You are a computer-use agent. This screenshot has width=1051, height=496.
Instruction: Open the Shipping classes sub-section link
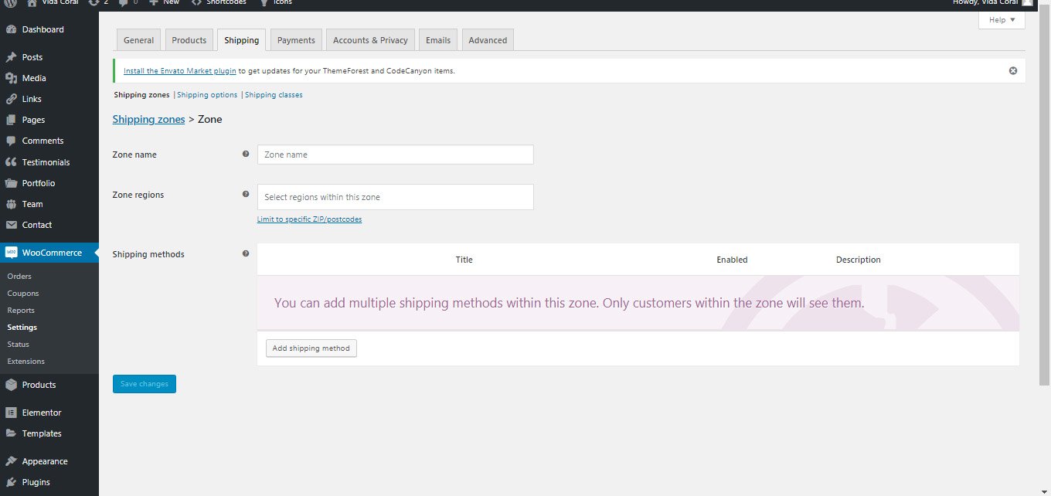(274, 95)
